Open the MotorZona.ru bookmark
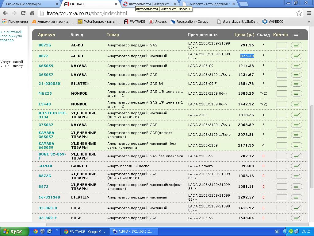314x236 pixels. click(x=98, y=22)
